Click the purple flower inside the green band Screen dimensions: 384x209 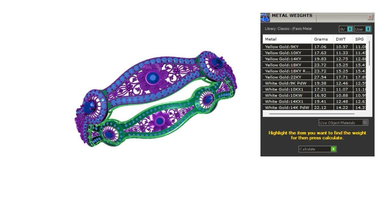159,121
